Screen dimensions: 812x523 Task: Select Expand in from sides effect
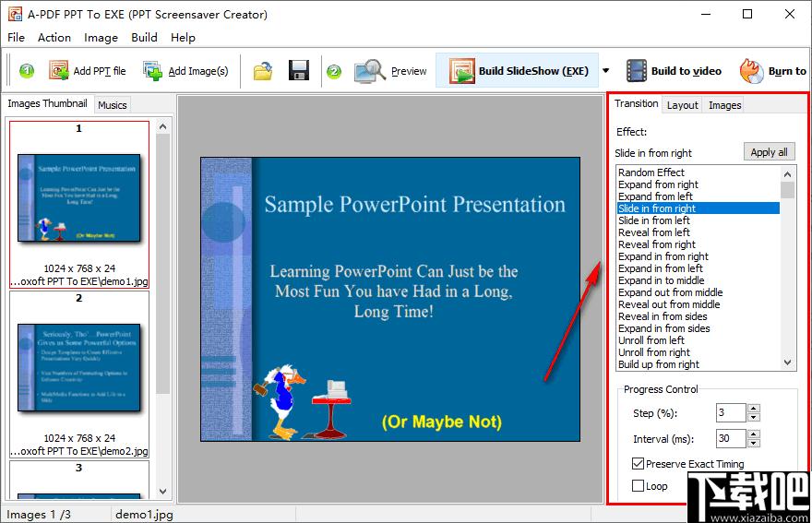pos(699,328)
